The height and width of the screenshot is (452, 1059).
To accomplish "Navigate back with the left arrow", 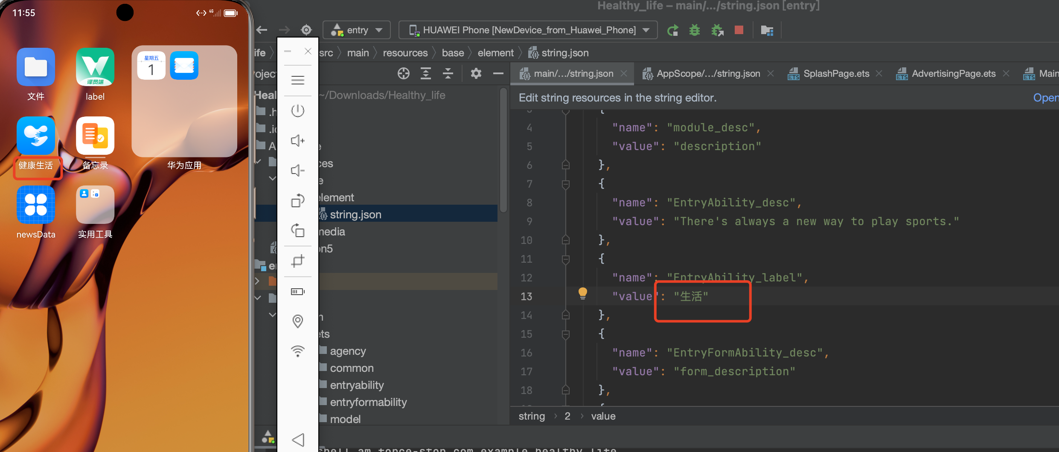I will click(262, 30).
